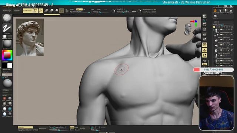The width and height of the screenshot is (237, 133).
Task: Select the black secondary color swatch
Action: (4, 66)
